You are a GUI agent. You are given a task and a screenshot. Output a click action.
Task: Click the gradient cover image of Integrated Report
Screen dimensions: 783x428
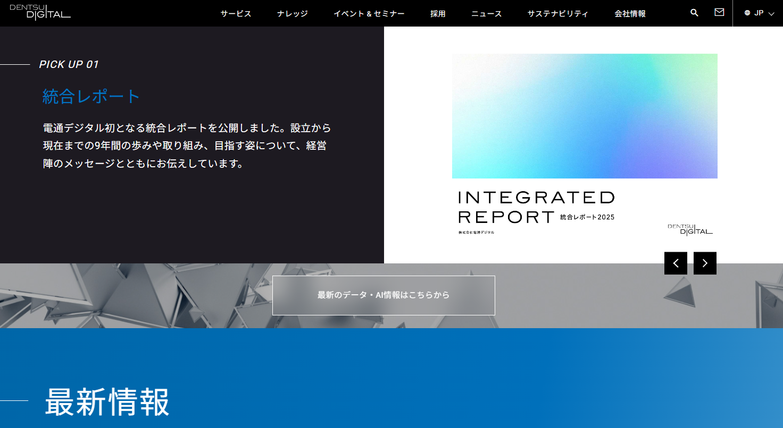click(585, 116)
